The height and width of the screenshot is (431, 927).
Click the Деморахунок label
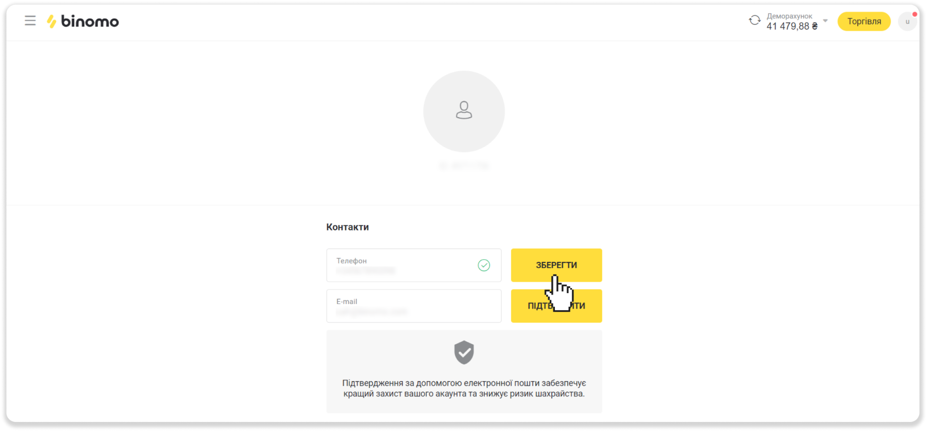(789, 16)
